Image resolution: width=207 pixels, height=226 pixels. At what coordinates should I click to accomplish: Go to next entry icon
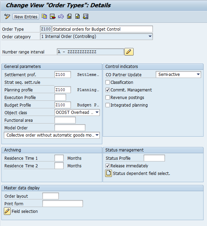(77, 17)
